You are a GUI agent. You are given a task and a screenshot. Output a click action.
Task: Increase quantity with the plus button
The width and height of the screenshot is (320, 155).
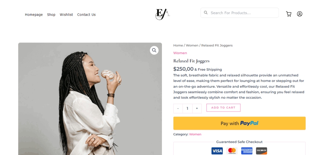197,108
